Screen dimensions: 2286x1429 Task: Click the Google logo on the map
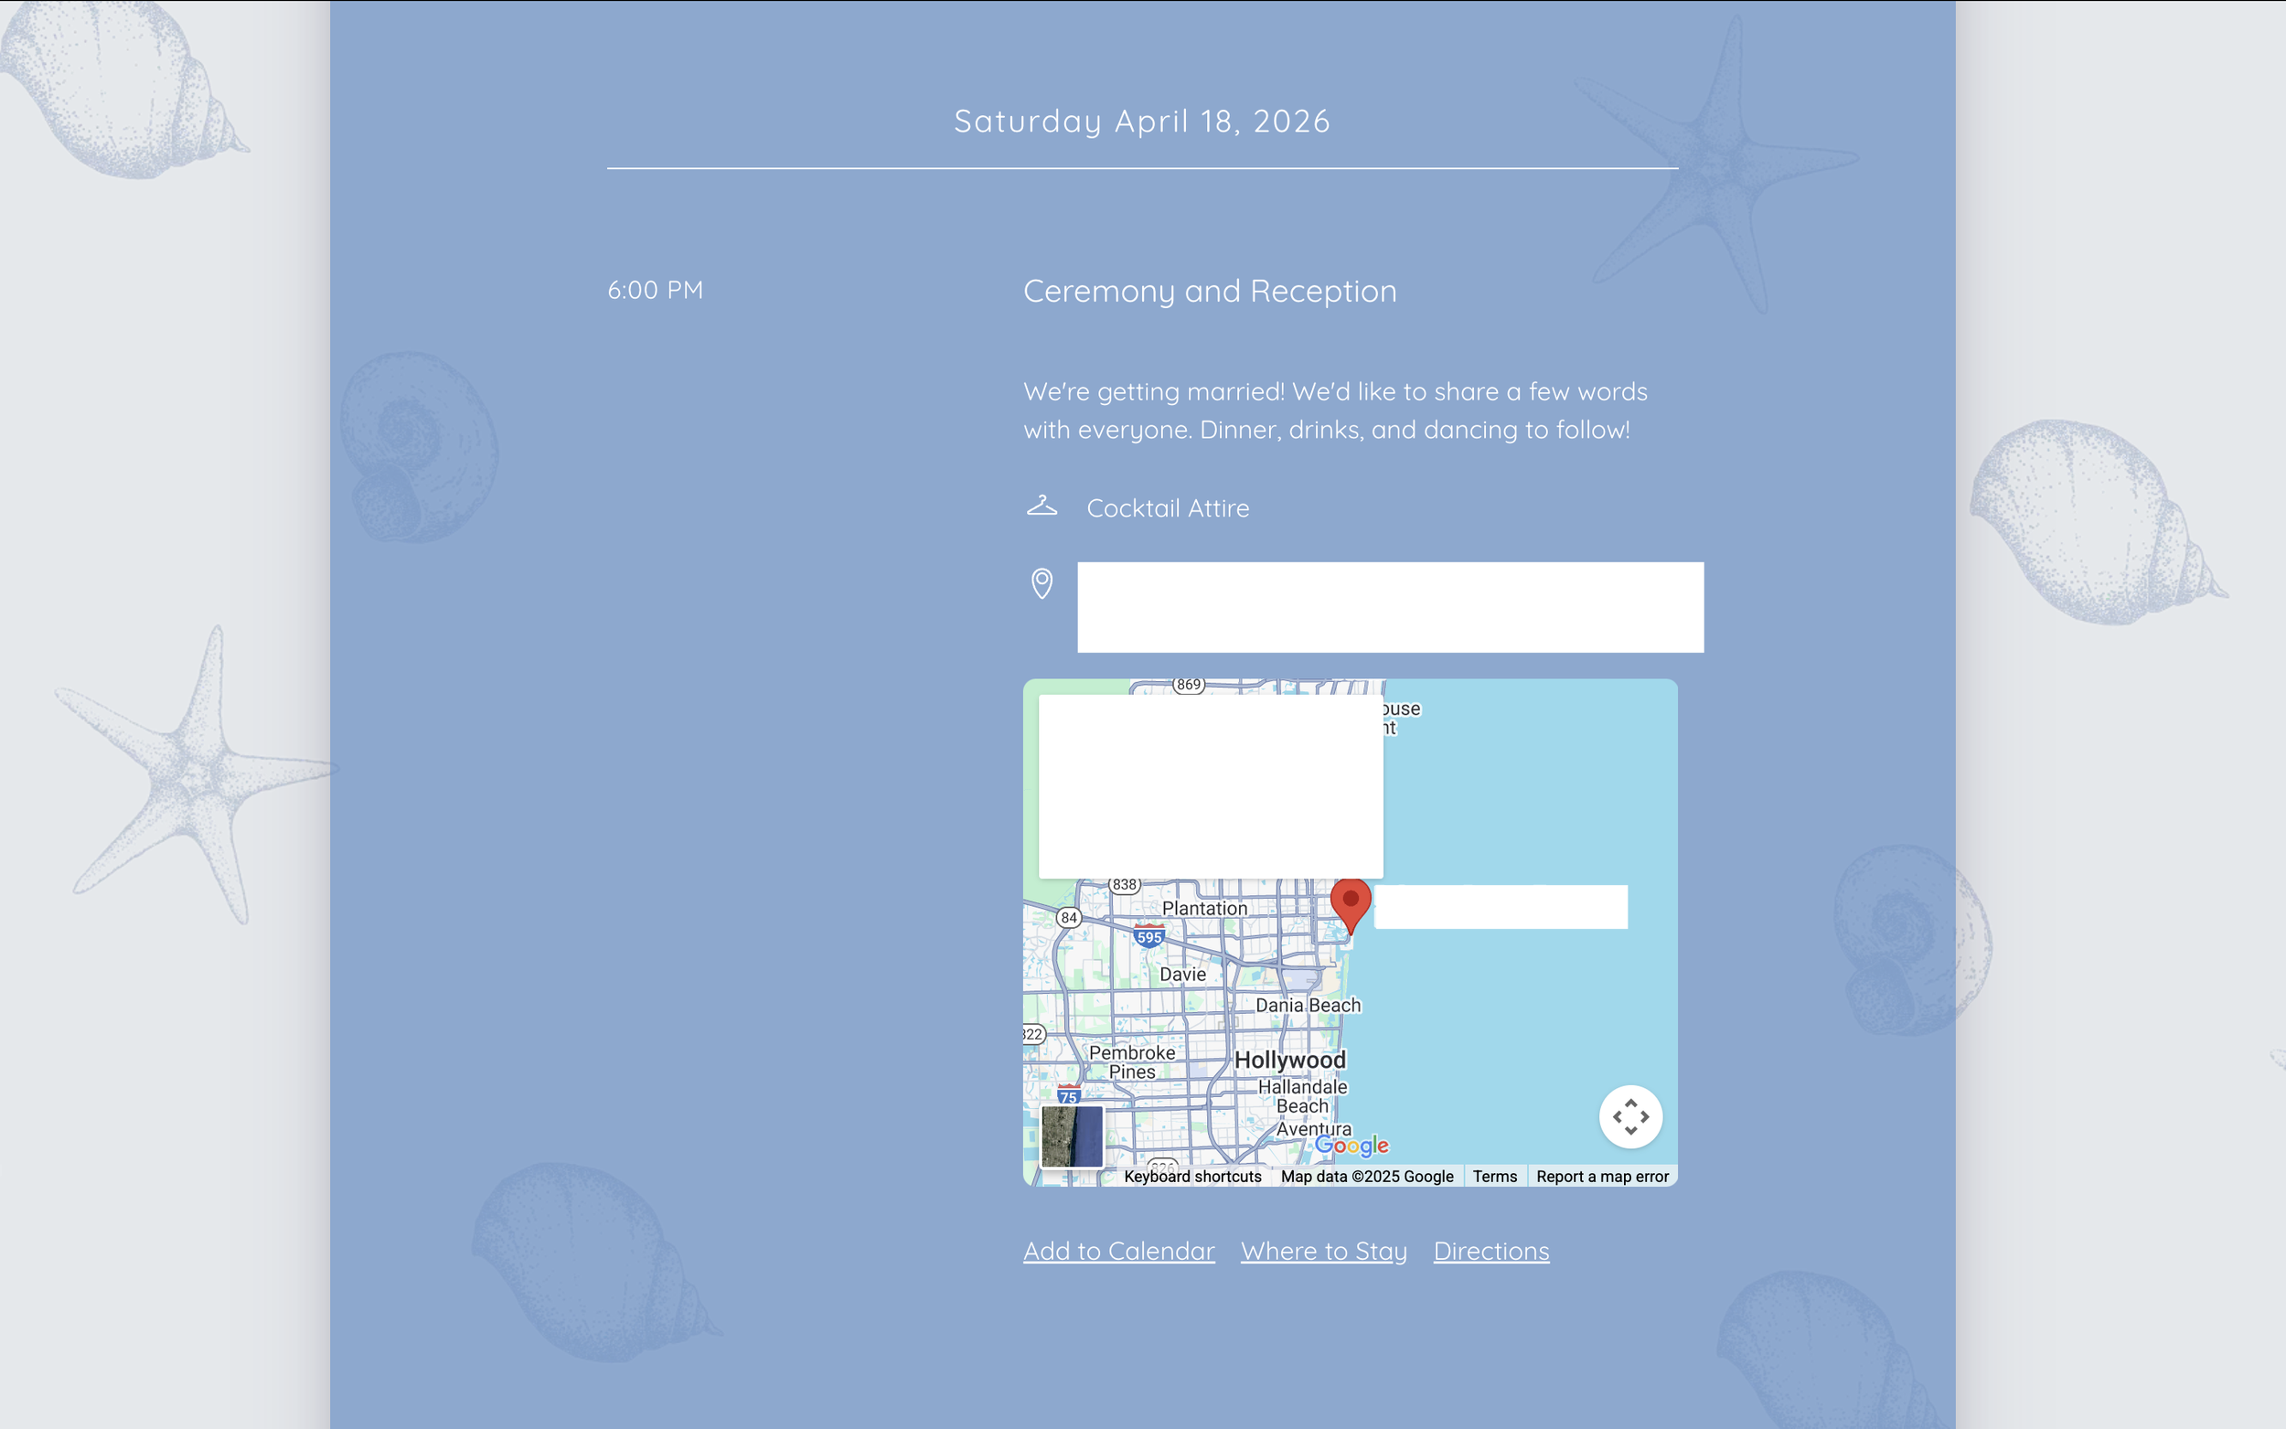(x=1353, y=1146)
